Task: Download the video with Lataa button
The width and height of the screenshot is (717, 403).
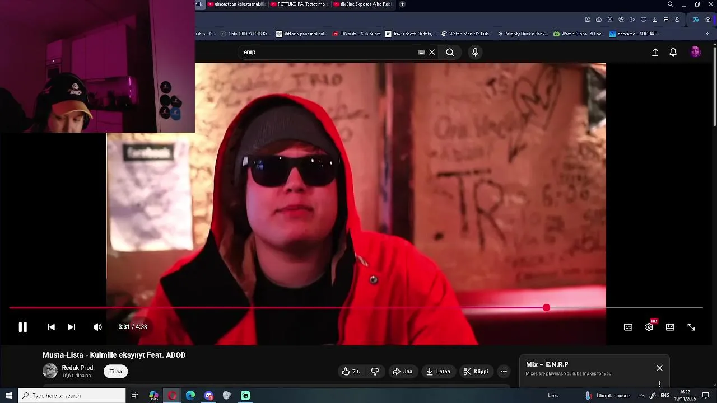Action: (x=438, y=371)
